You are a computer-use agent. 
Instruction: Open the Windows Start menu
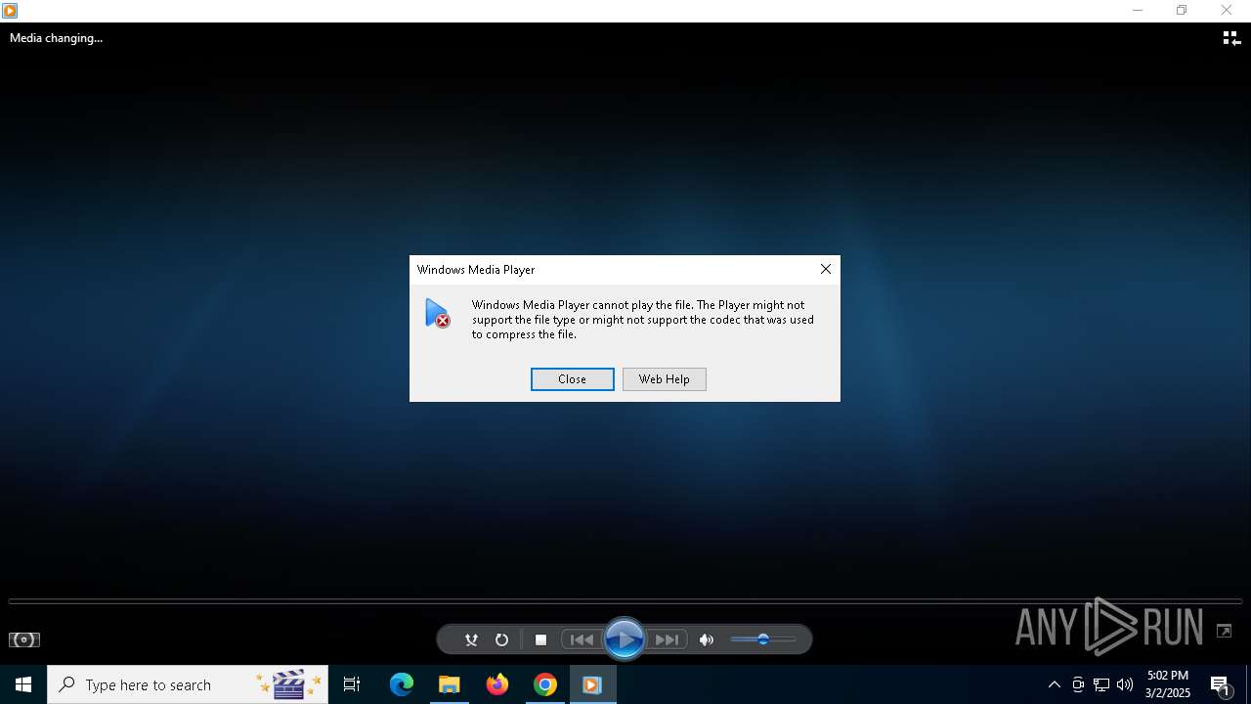23,684
